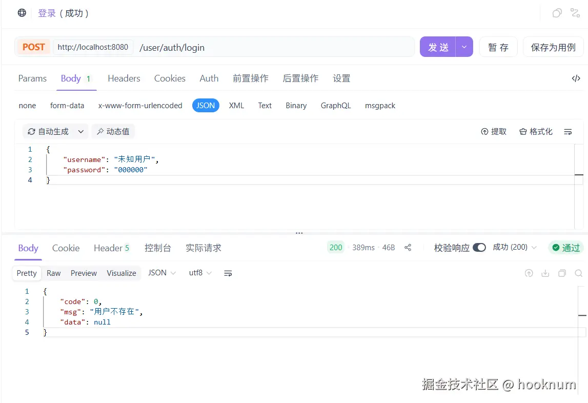
Task: Expand the 成功 (200) response dropdown
Action: (515, 247)
